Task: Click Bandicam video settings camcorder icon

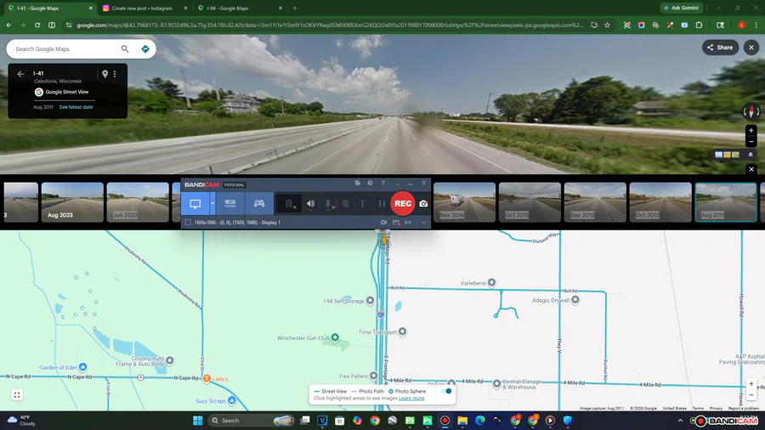Action: (384, 223)
